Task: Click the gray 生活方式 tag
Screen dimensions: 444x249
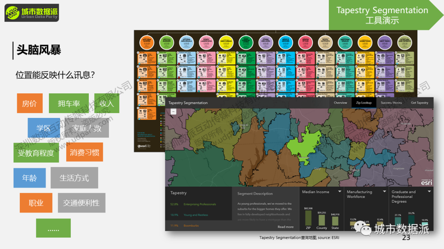Action: pos(74,178)
